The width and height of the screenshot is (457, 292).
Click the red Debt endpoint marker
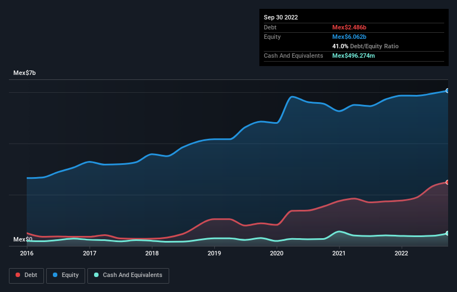coord(448,182)
